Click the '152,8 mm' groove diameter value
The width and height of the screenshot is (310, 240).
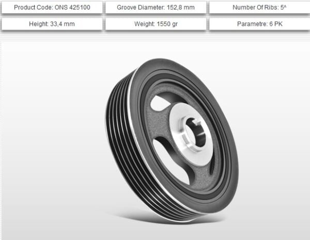[179, 8]
